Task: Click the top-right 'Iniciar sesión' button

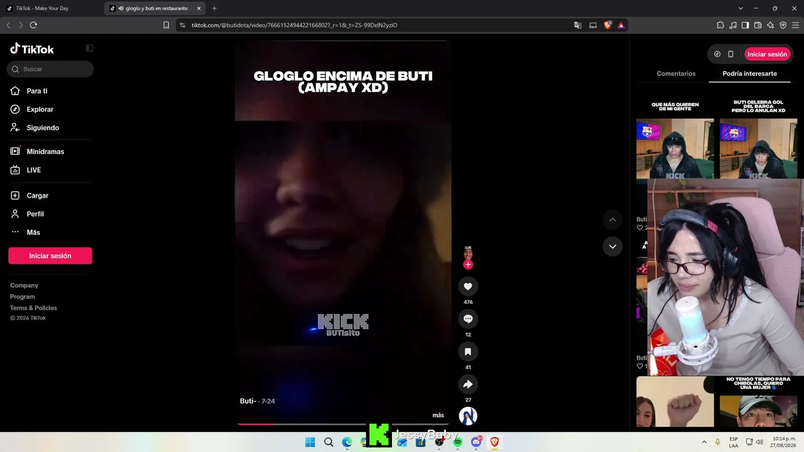Action: point(767,54)
